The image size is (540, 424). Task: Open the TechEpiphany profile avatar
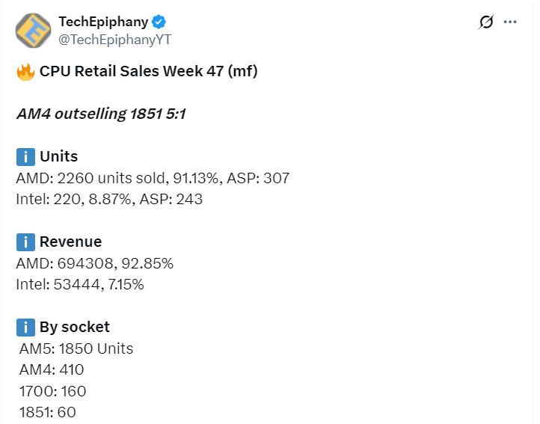point(34,30)
